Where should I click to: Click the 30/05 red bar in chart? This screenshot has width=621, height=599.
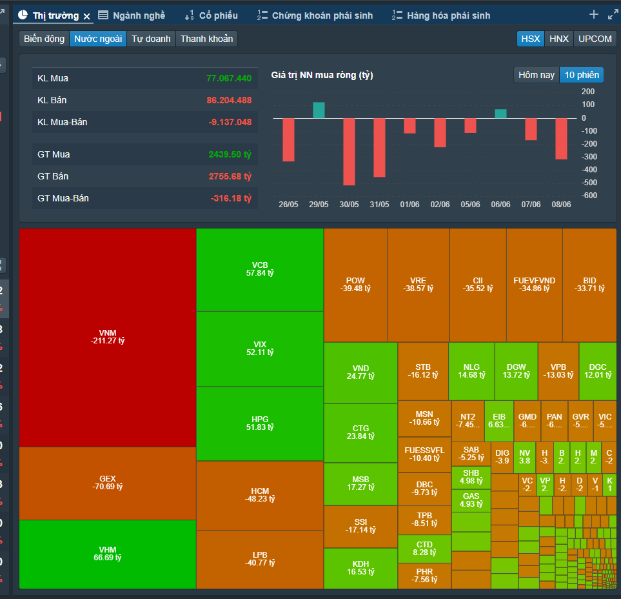point(349,152)
